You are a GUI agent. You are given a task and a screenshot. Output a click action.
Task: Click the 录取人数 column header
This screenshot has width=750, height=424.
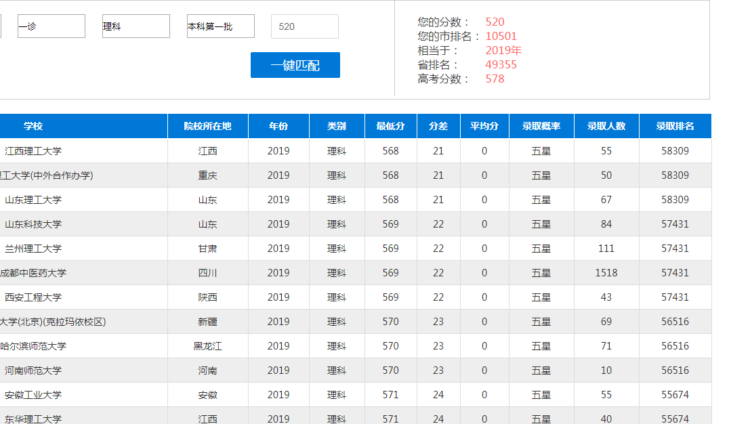(606, 126)
